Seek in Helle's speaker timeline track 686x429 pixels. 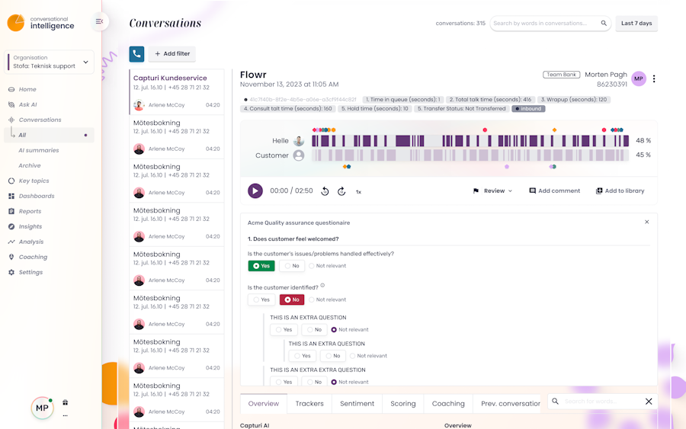470,141
